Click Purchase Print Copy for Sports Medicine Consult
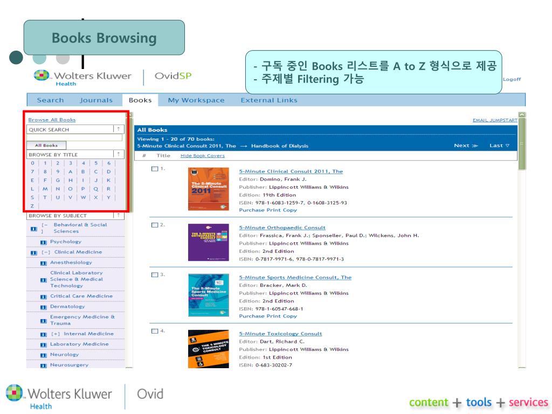 (x=268, y=316)
